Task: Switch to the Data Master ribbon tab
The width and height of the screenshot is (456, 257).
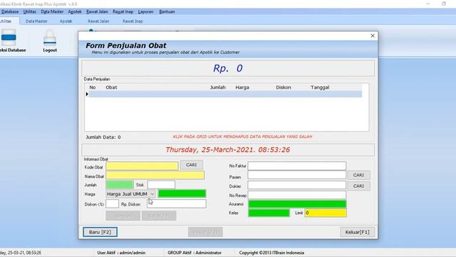Action: (36, 21)
